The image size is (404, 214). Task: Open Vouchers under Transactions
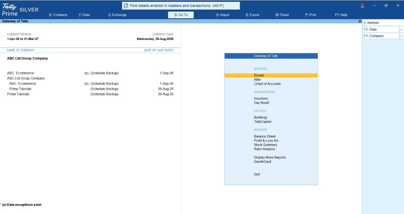261,99
